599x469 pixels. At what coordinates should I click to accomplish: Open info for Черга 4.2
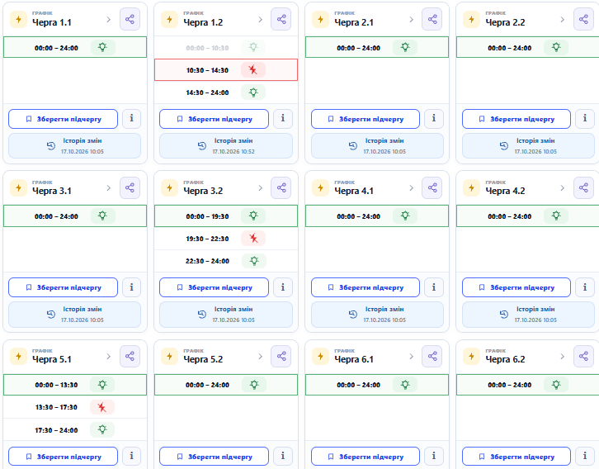click(x=585, y=287)
